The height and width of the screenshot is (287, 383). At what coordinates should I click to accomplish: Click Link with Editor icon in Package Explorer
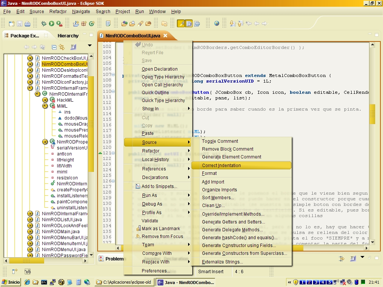(62, 47)
